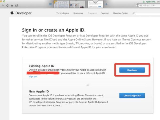Switch to the second tab thumbnail
Viewport: 160px width, 120px height.
[x=77, y=4]
